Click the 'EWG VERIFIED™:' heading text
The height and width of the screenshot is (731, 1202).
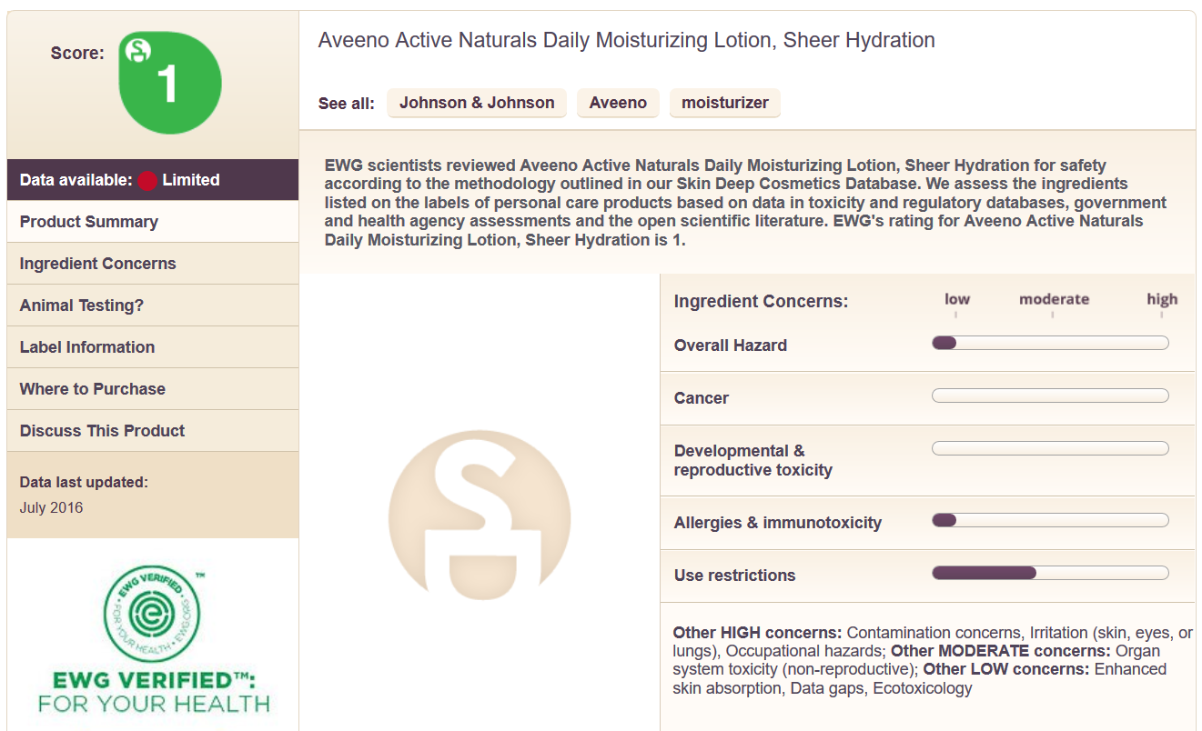[153, 680]
